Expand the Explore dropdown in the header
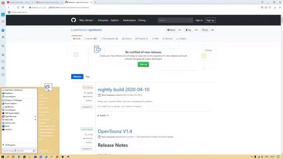Screen dimensions: 283x159 [x=115, y=20]
